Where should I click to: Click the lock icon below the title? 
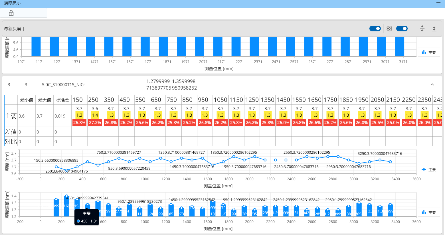tap(11, 13)
